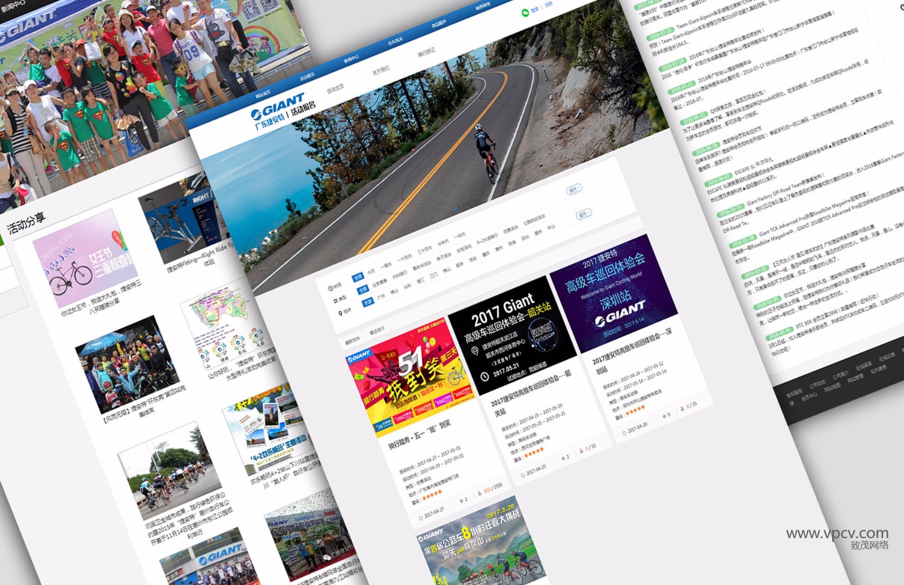This screenshot has height=585, width=904.
Task: Click the clock icon beside 时间 filter
Action: point(331,288)
